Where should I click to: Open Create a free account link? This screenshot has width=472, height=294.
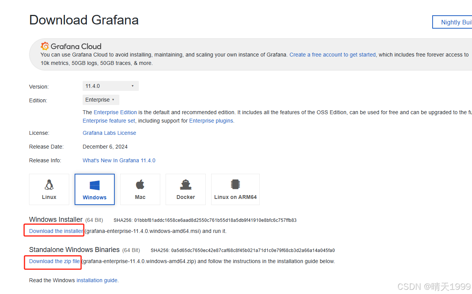point(332,55)
